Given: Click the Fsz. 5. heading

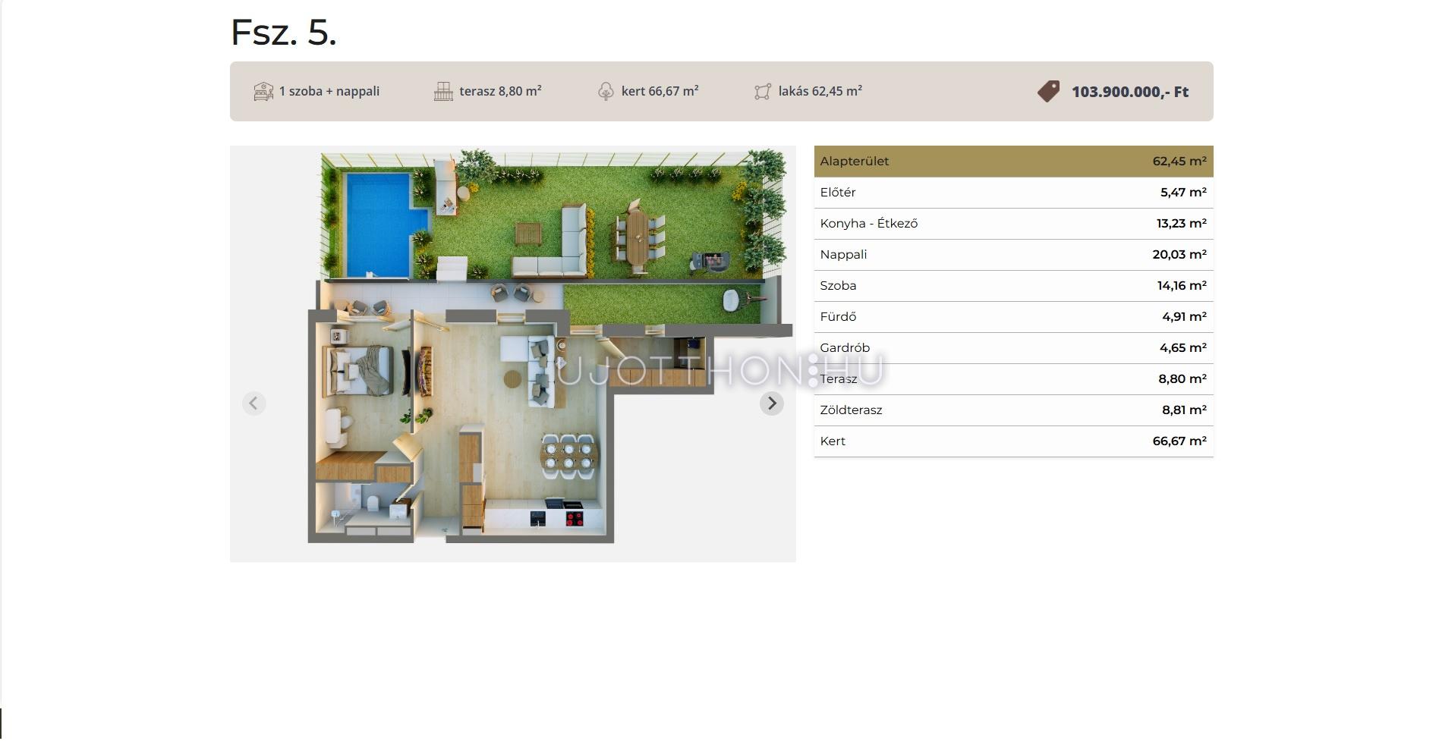Looking at the screenshot, I should [x=284, y=33].
